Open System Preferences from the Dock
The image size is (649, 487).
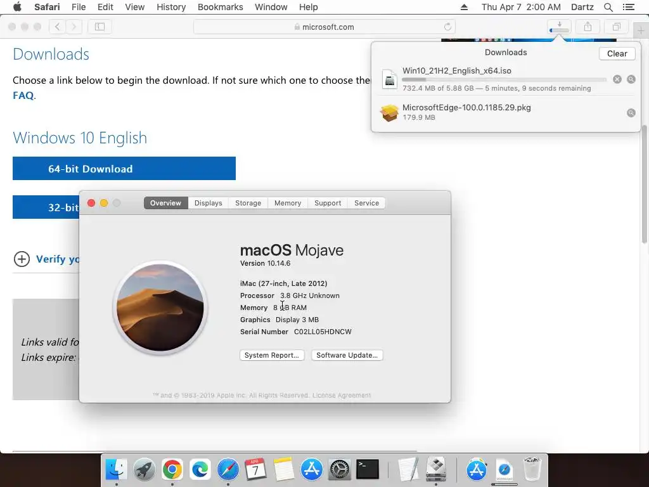(x=340, y=469)
